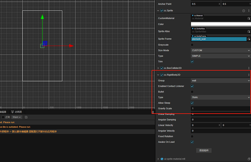
Task: Click the Sprite Atlas asset picker icon
Action: click(x=249, y=31)
